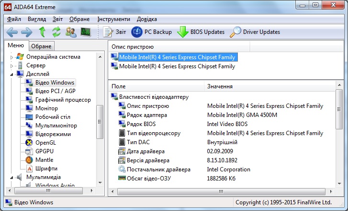Viewport: 348px width, 211px height.
Task: Select Відео Windows in the tree
Action: click(55, 83)
